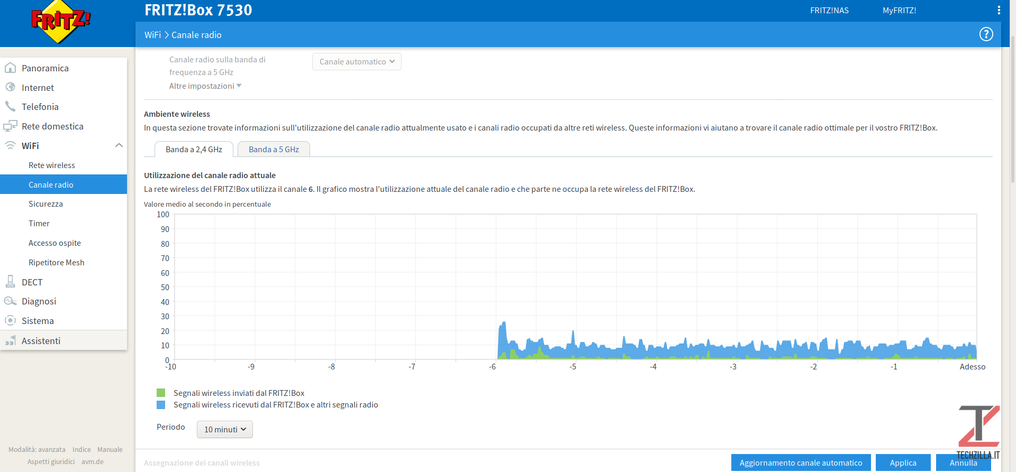This screenshot has width=1016, height=472.
Task: Open Aspetti giuridici footer link
Action: 51,461
